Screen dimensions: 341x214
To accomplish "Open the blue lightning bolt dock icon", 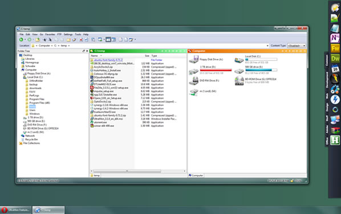I will [335, 100].
